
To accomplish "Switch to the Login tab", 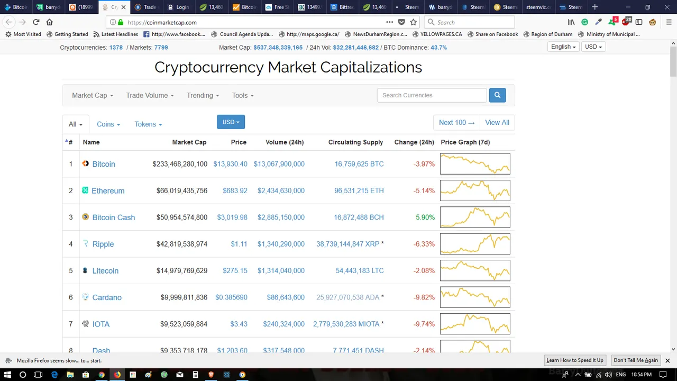I will click(178, 7).
